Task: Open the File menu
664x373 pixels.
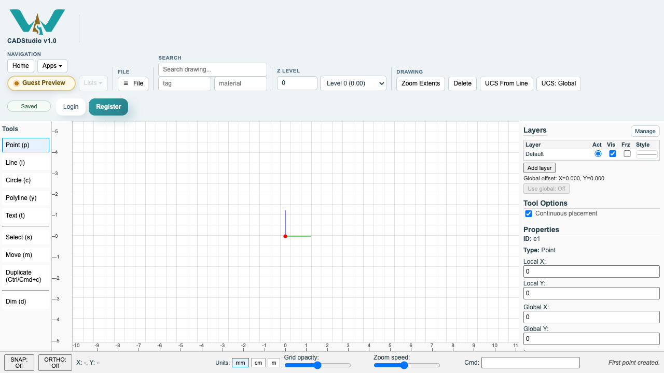Action: [133, 83]
